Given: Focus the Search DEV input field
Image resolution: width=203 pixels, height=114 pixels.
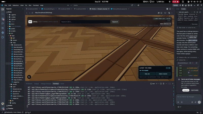Looking at the screenshot, I should pos(85,22).
